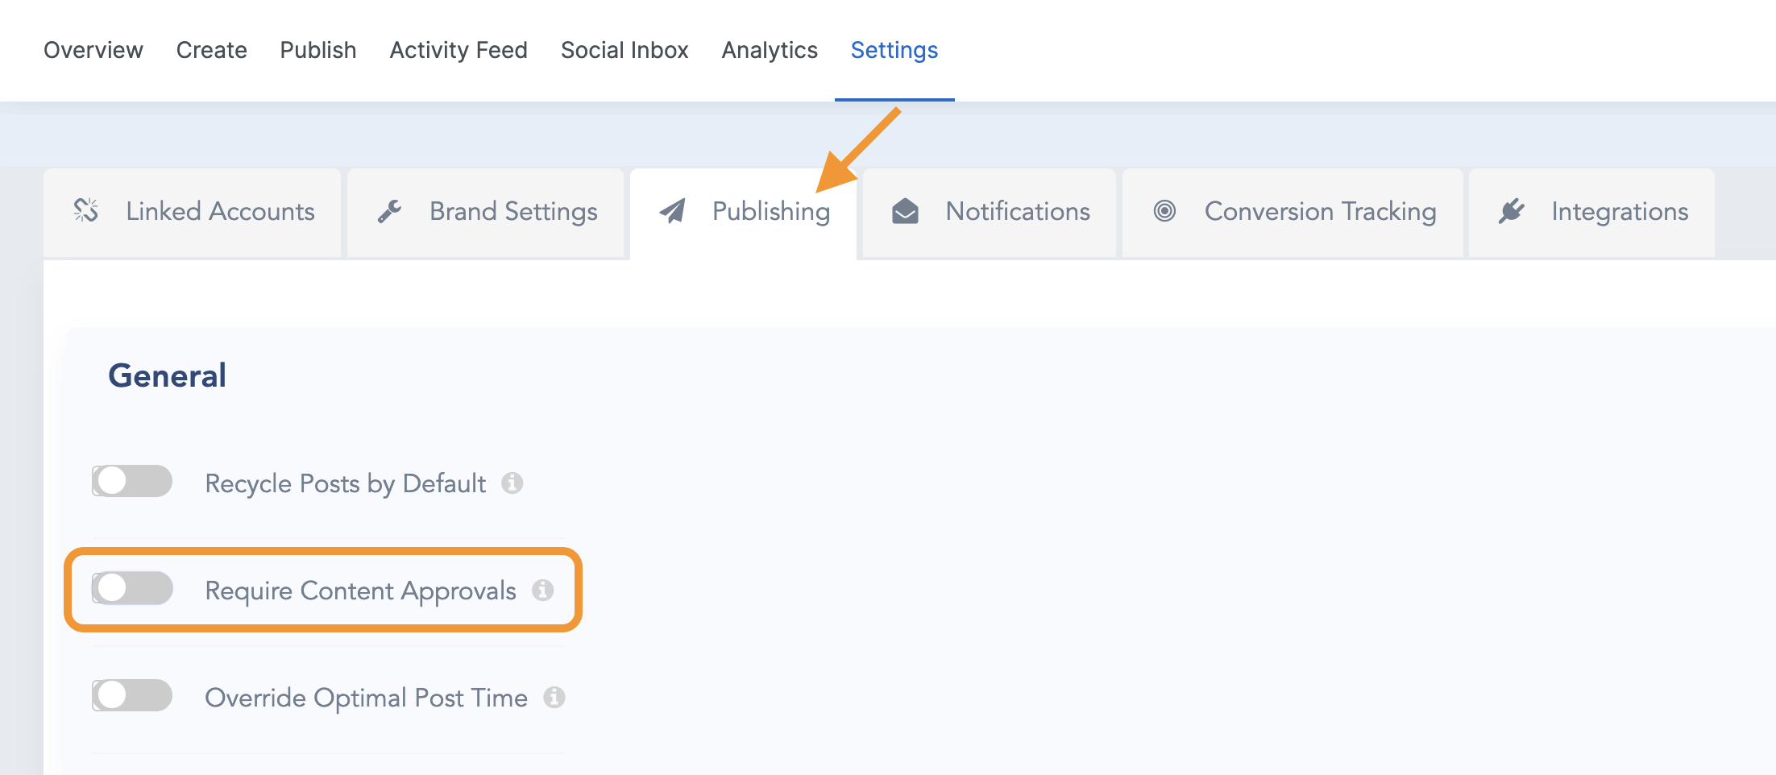Enable Require Content Approvals
This screenshot has width=1776, height=775.
click(x=131, y=589)
